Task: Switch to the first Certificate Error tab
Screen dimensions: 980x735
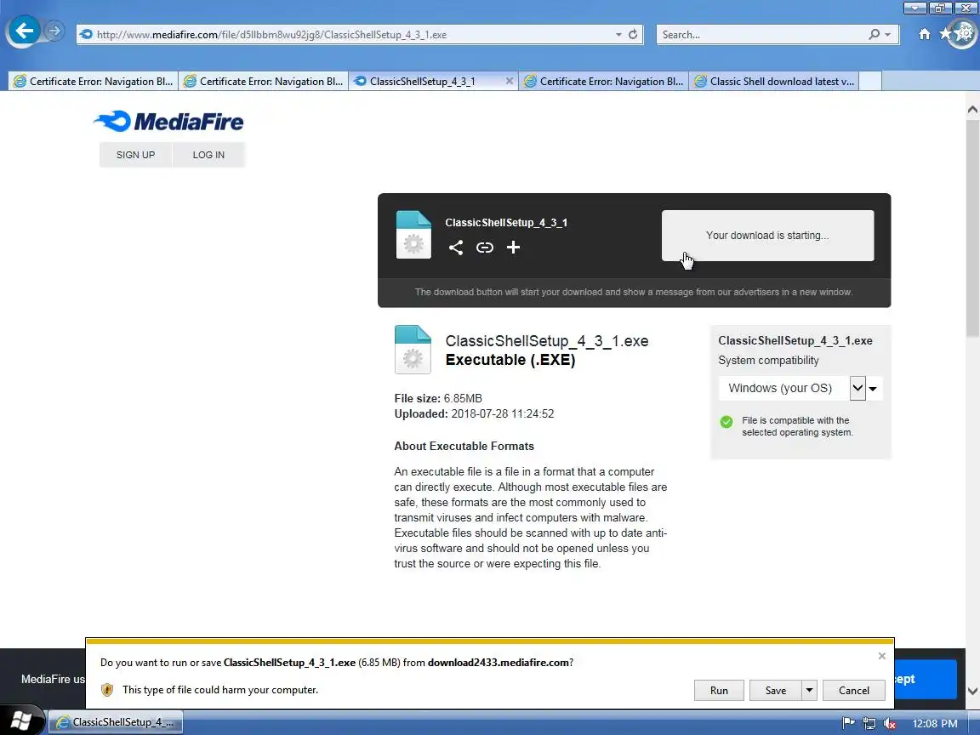Action: point(93,82)
